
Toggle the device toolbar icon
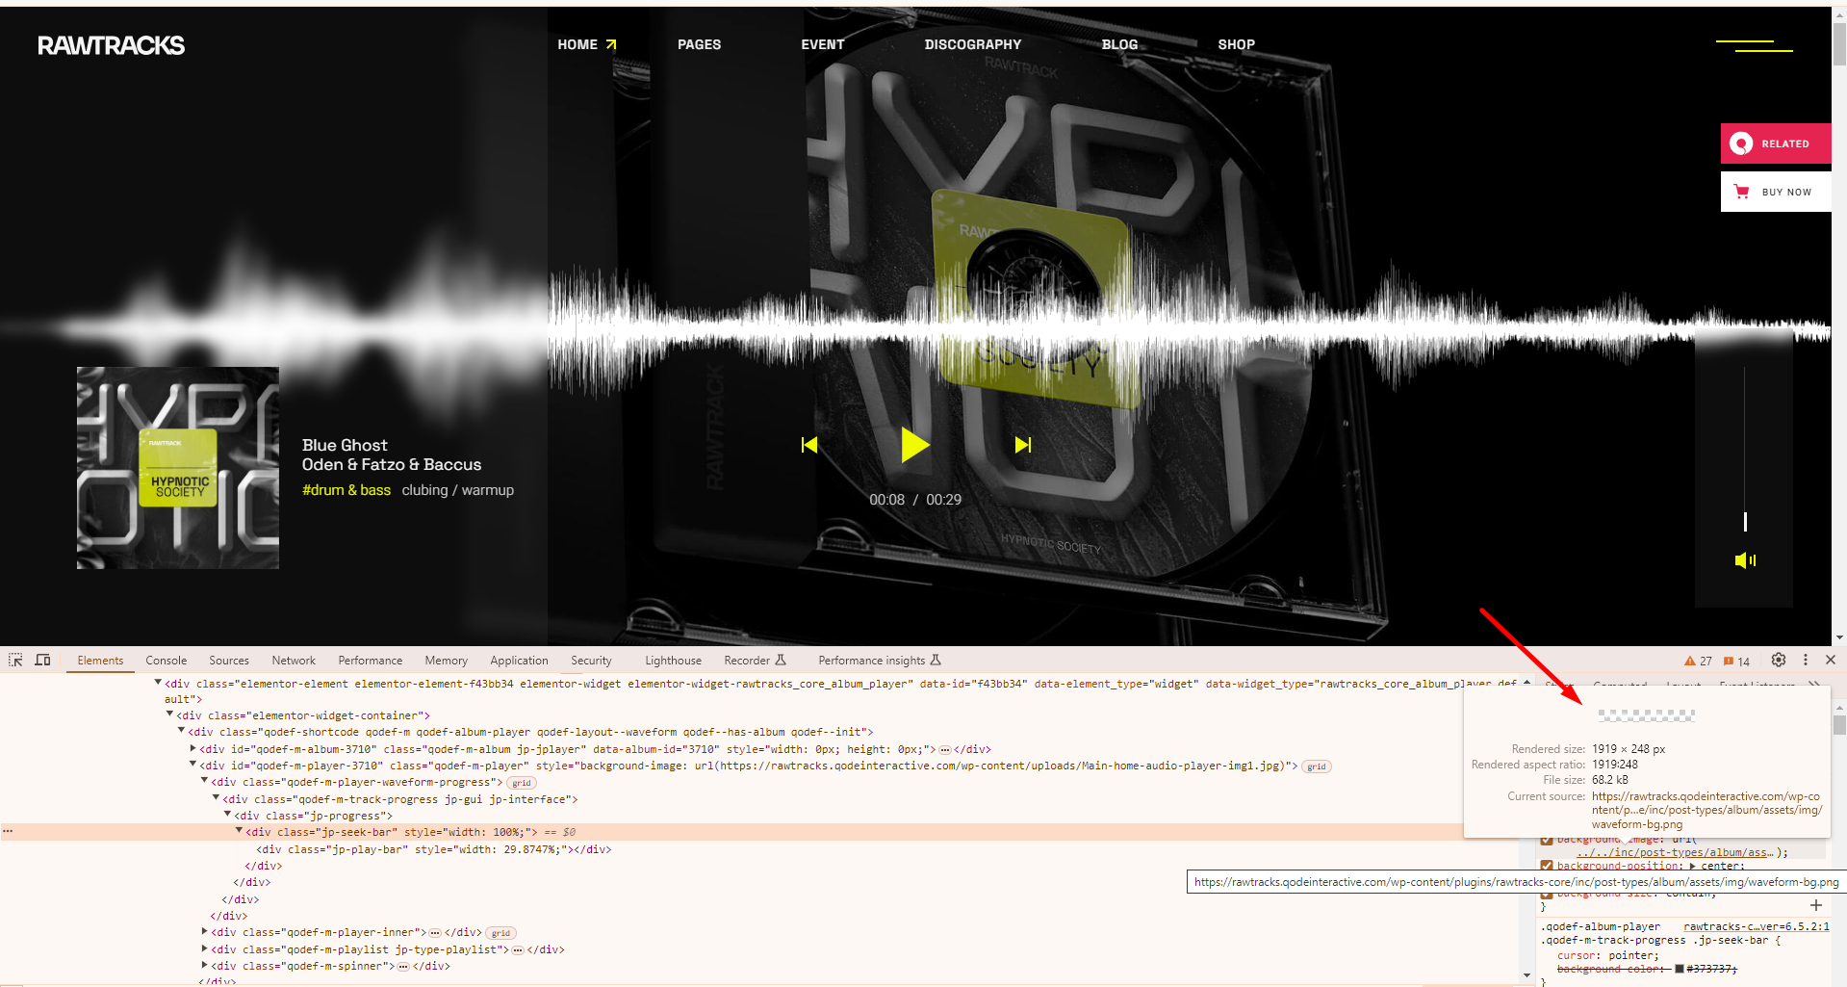(42, 660)
